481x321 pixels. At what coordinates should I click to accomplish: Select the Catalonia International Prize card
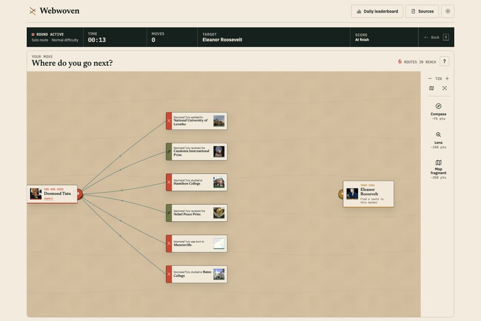[196, 152]
